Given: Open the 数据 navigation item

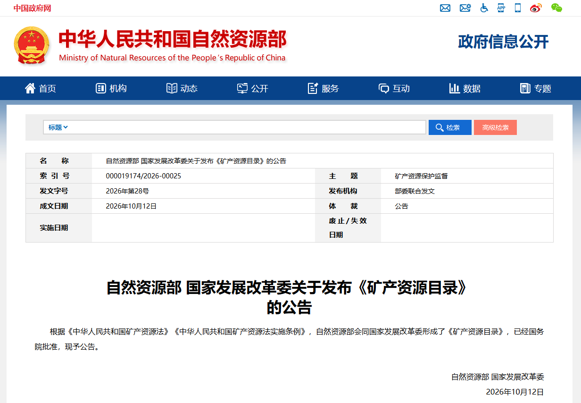Looking at the screenshot, I should pos(465,88).
